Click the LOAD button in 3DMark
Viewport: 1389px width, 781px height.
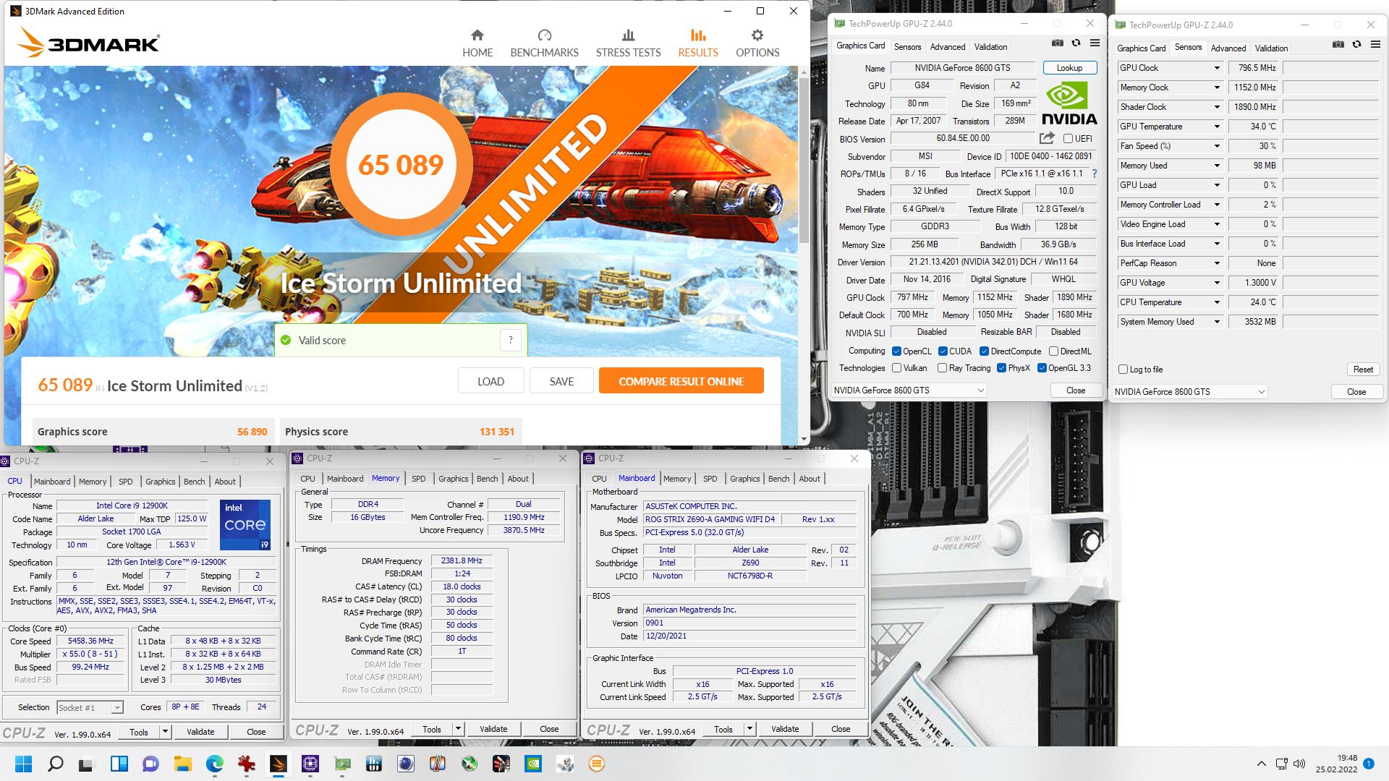point(490,381)
